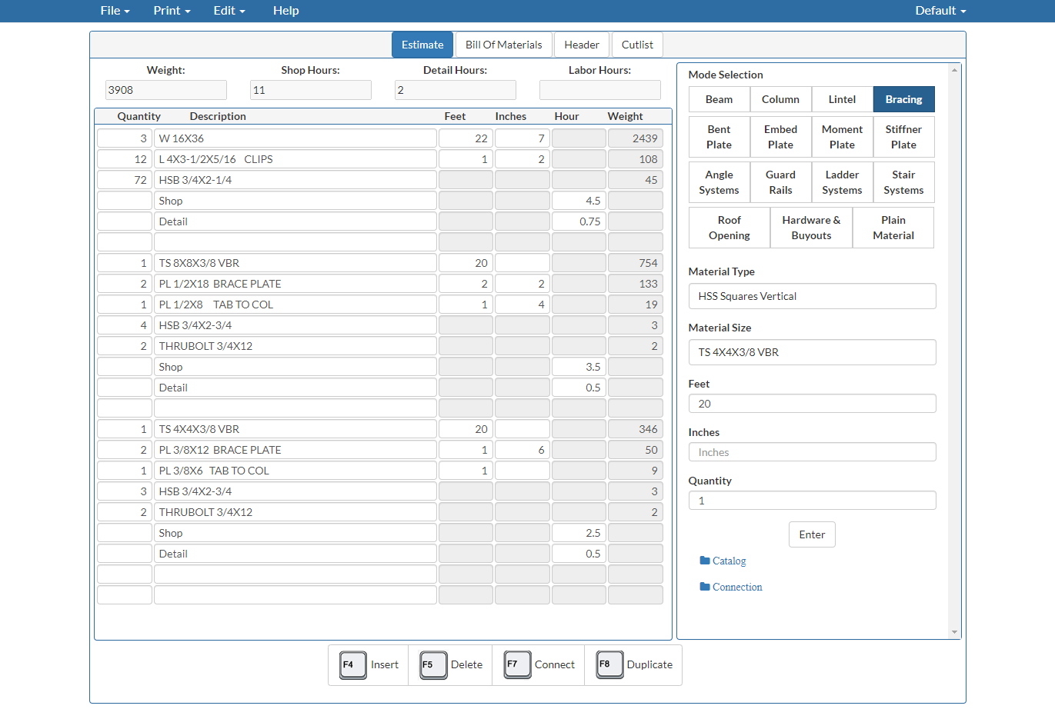Select Embed Plate mode
Screen dimensions: 1055x709
click(x=781, y=137)
